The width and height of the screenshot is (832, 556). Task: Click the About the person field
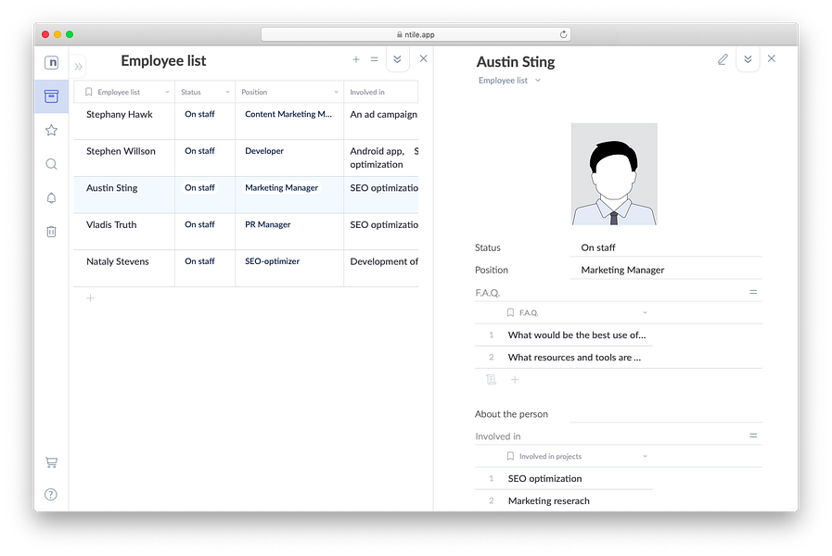pos(666,414)
